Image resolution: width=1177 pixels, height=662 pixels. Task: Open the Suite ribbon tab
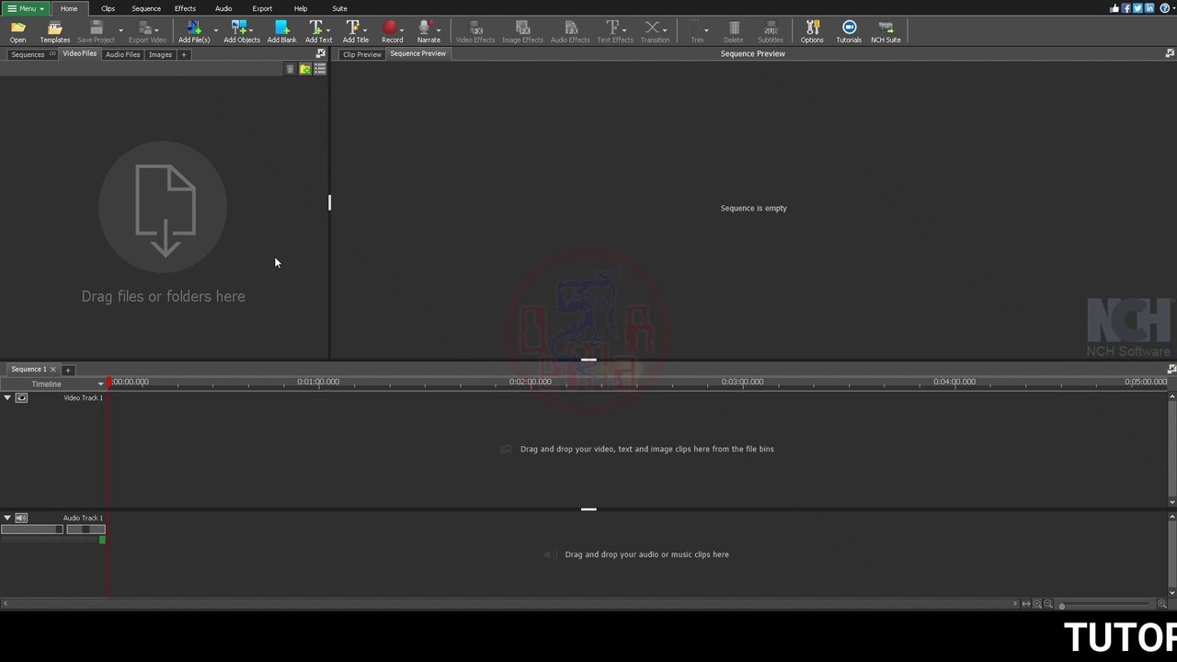coord(339,8)
